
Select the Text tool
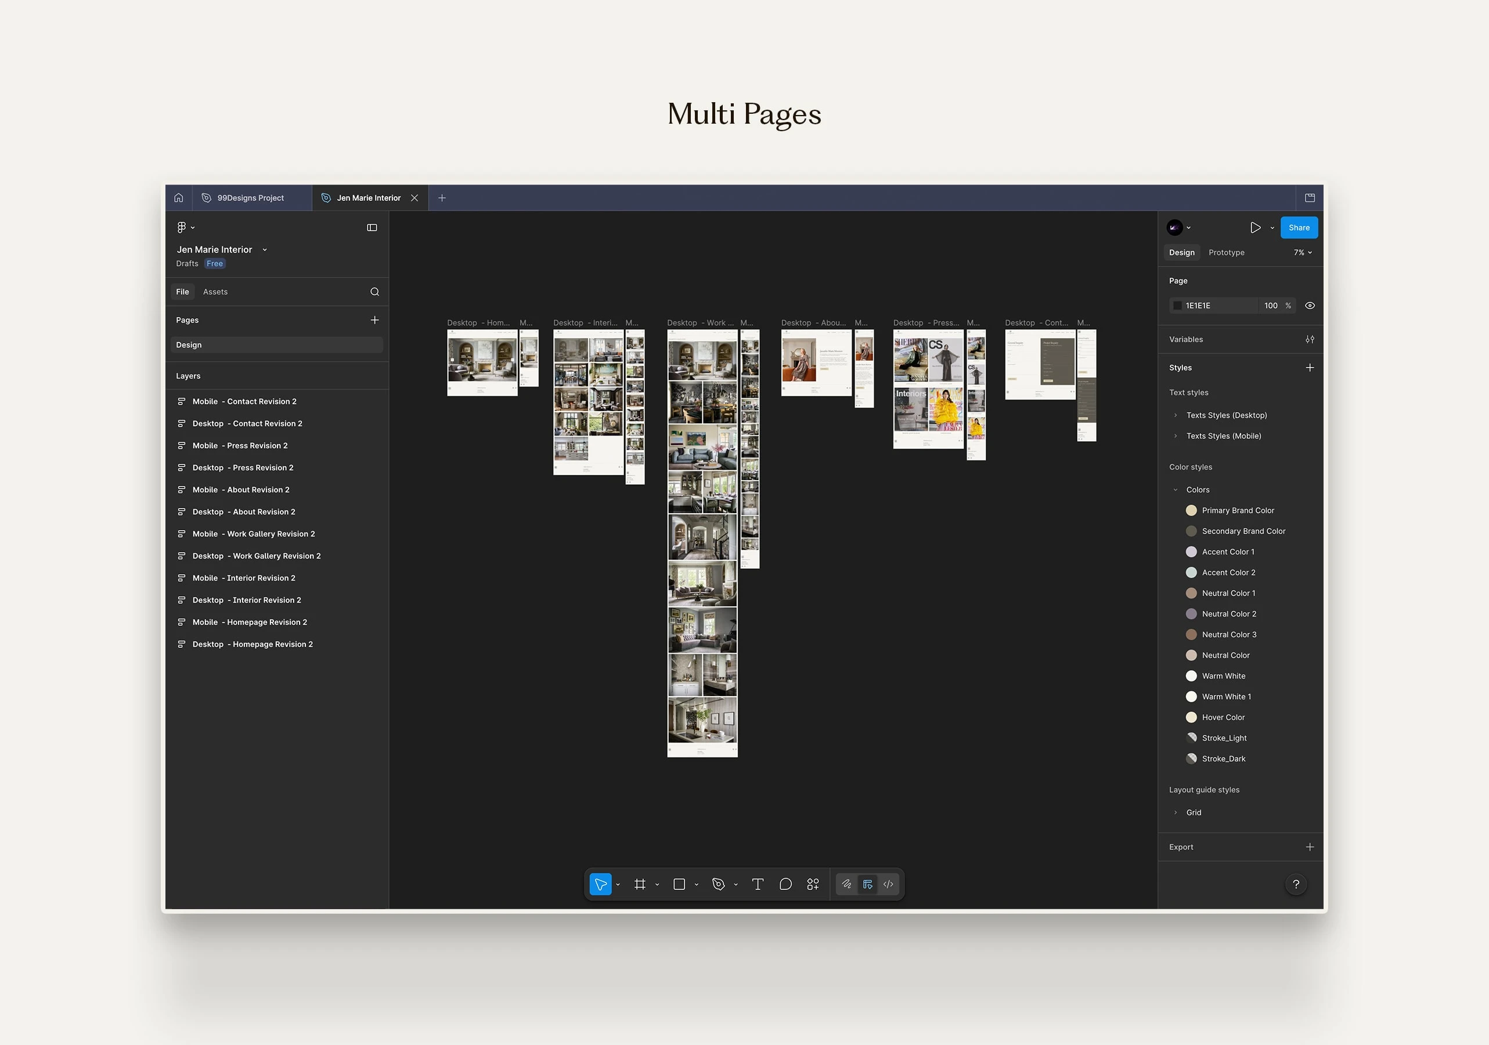(758, 884)
